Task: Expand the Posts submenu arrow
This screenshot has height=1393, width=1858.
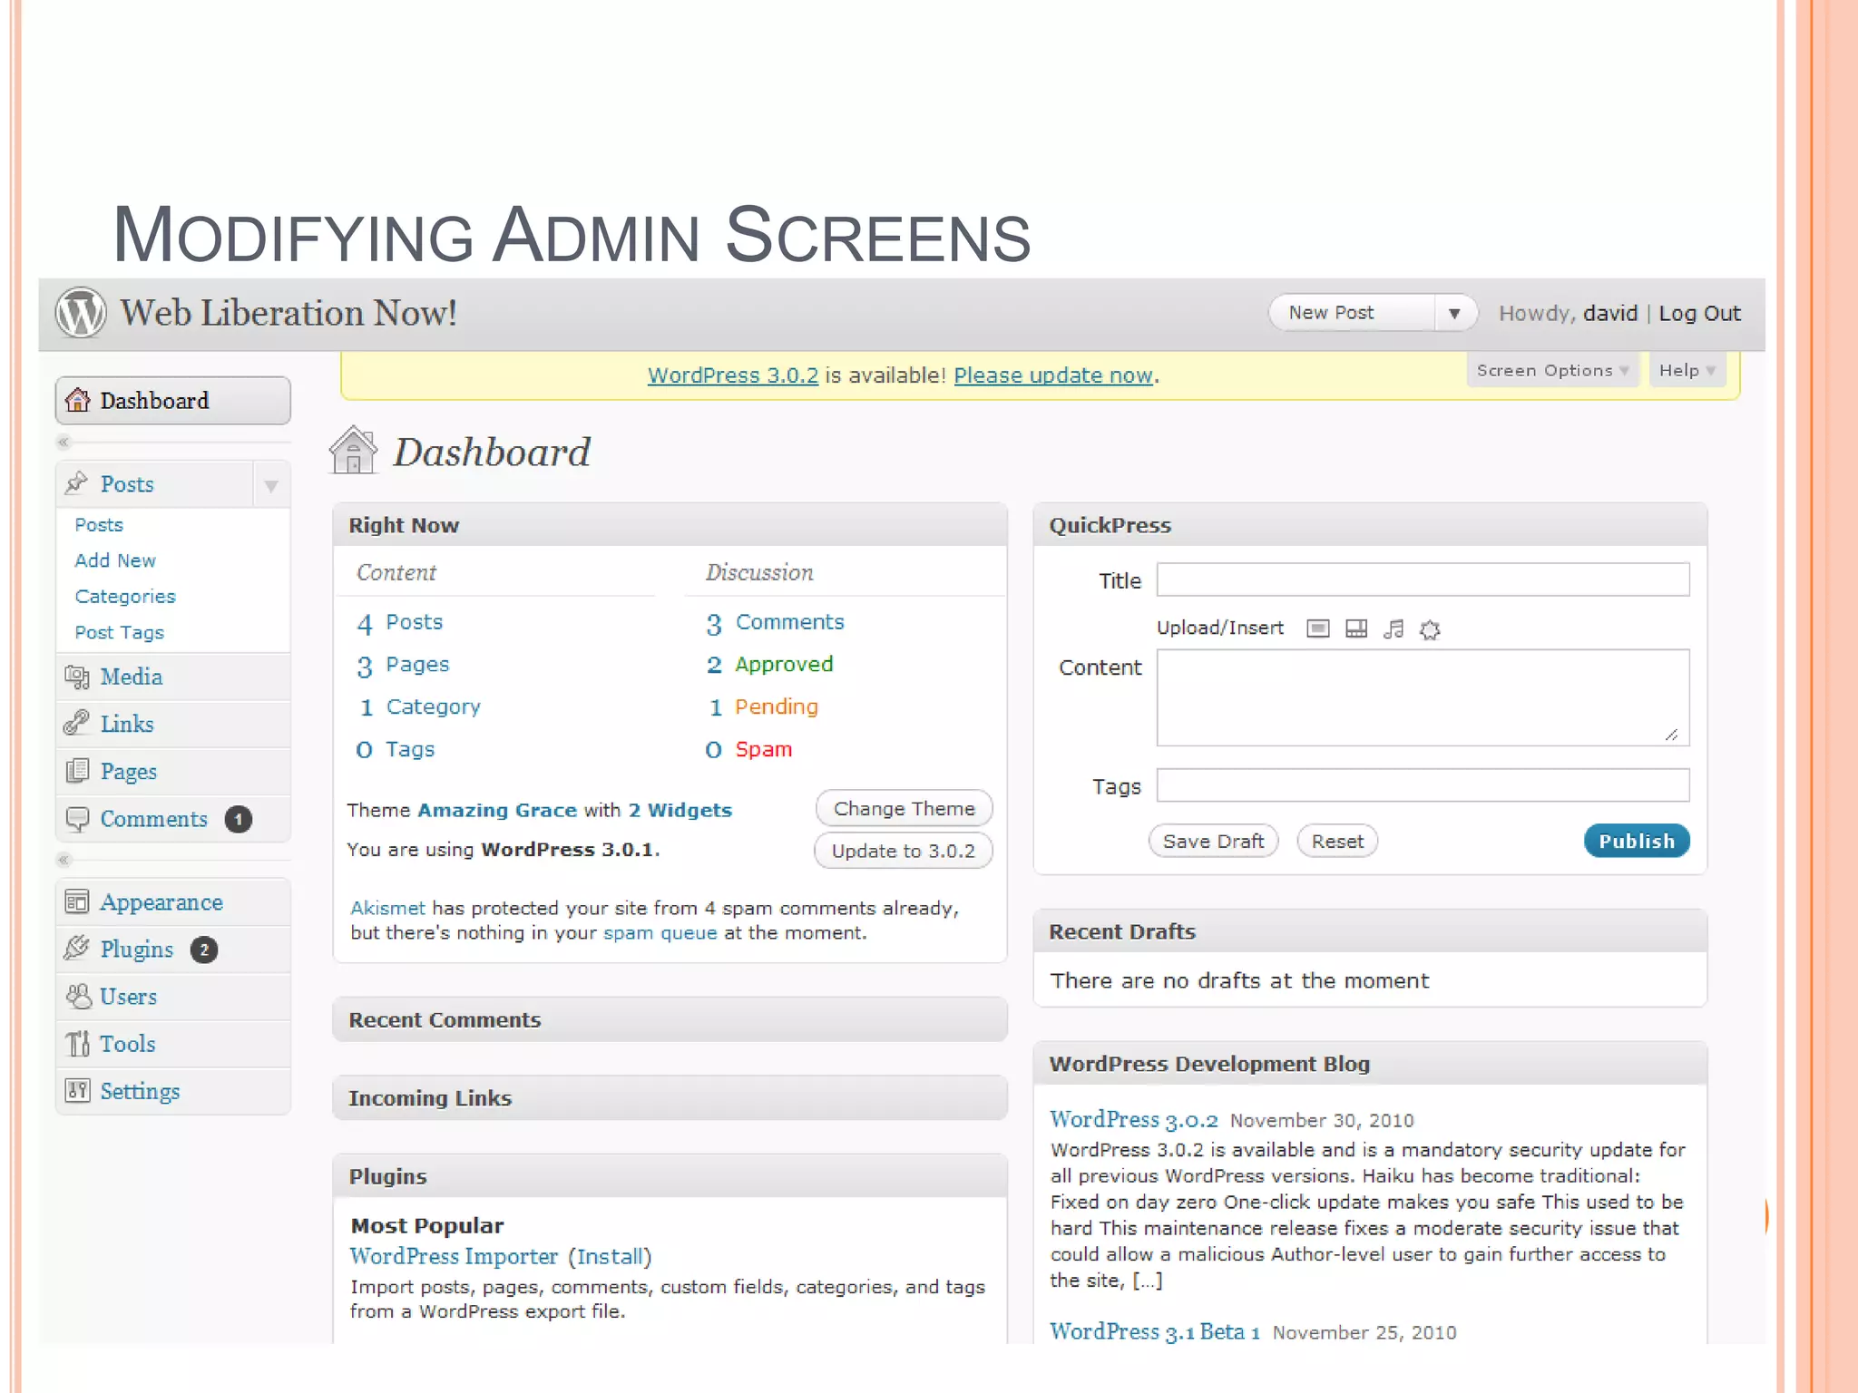Action: point(271,486)
